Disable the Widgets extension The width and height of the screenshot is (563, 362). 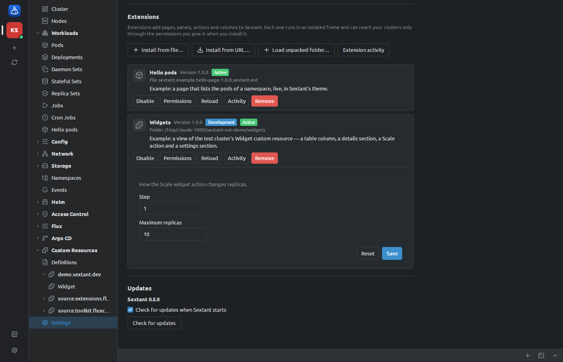[x=145, y=158]
